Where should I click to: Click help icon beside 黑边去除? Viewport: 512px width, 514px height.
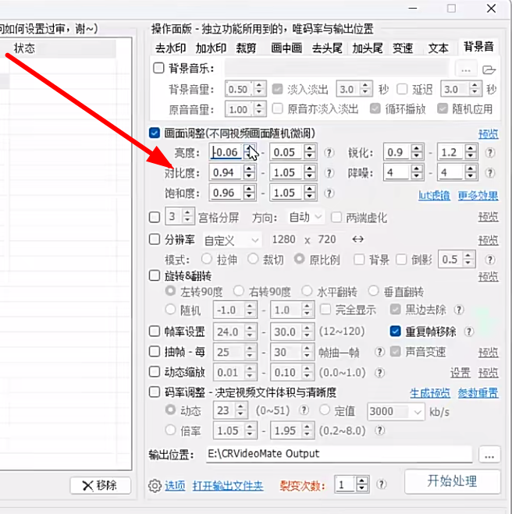tap(459, 310)
